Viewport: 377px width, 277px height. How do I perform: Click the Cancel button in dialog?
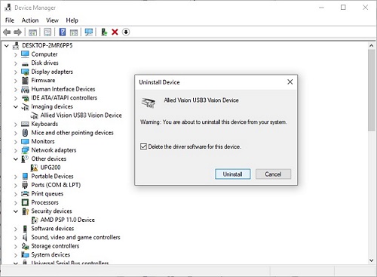(273, 174)
